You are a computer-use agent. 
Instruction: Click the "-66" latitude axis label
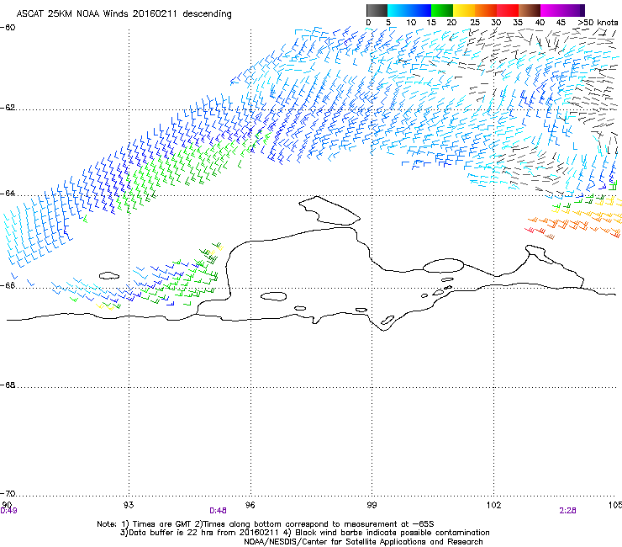(x=8, y=285)
